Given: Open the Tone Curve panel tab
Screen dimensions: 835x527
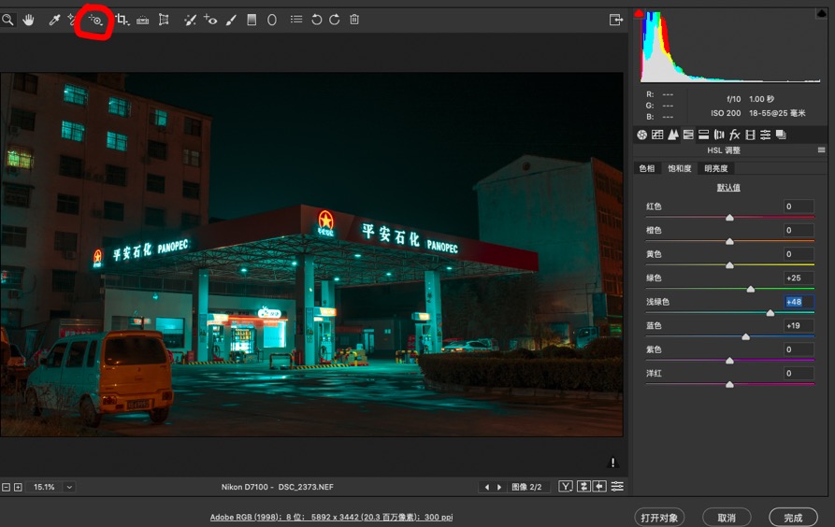Looking at the screenshot, I should [x=657, y=135].
